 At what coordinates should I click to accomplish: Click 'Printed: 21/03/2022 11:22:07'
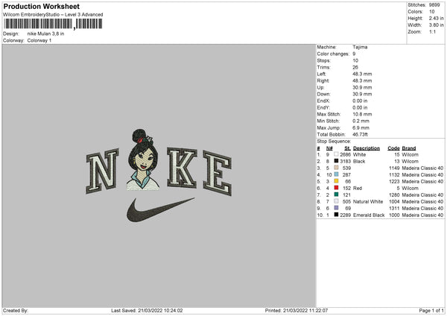[x=297, y=311]
